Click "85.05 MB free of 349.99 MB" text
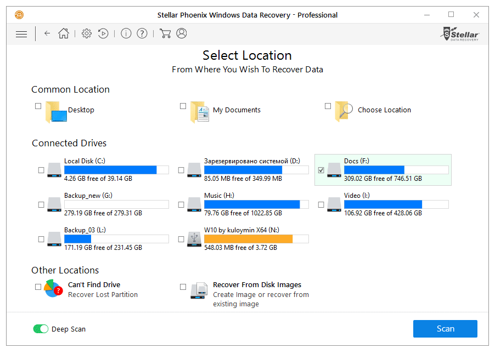The image size is (495, 354). [243, 179]
